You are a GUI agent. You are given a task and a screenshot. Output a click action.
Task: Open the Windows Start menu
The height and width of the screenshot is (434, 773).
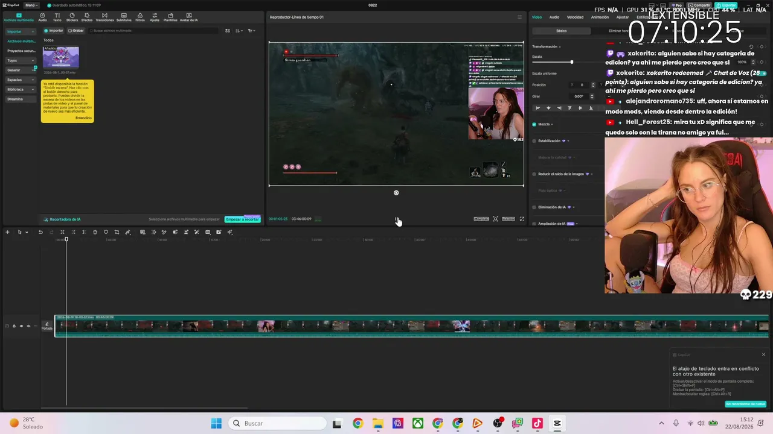[216, 423]
